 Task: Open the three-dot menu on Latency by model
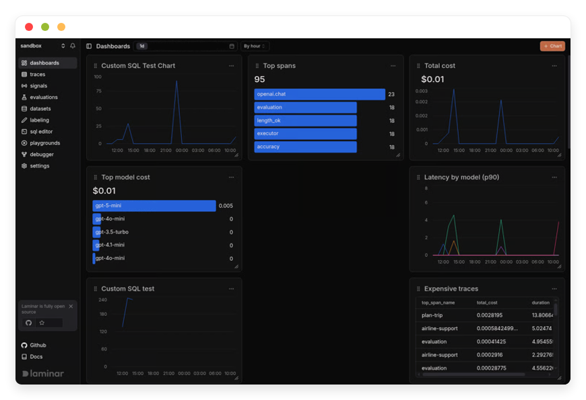554,177
